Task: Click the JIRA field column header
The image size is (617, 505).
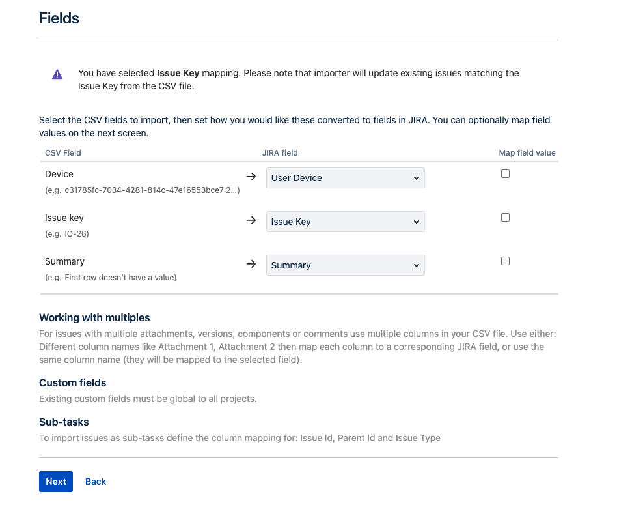Action: click(279, 153)
